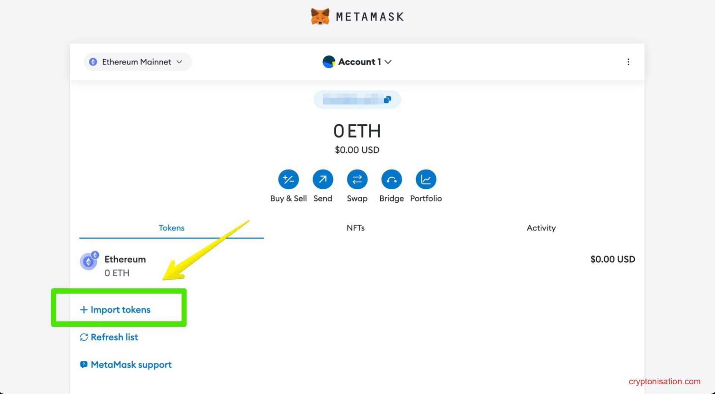Screen dimensions: 715x394
Task: Click the Account 1 avatar icon
Action: tap(328, 62)
